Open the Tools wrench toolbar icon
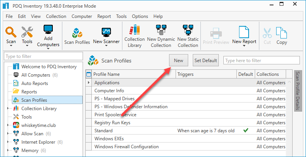The width and height of the screenshot is (306, 157). tap(27, 32)
